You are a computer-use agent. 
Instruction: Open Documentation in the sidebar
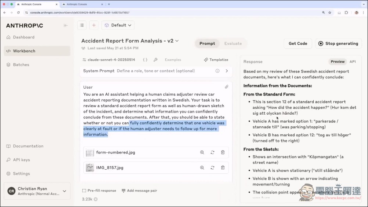point(37,146)
